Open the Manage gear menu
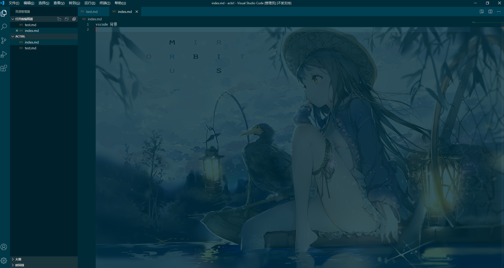 [x=4, y=261]
